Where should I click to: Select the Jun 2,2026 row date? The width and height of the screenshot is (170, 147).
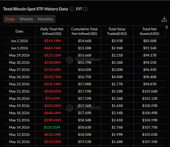pyautogui.click(x=19, y=41)
